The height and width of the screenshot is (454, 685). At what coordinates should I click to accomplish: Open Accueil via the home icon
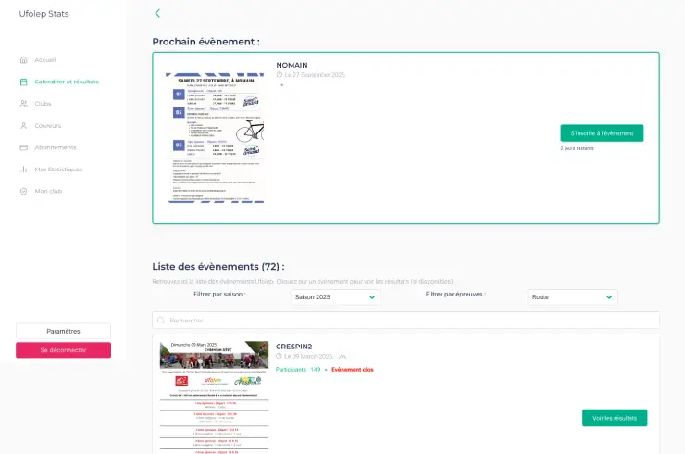pos(23,59)
